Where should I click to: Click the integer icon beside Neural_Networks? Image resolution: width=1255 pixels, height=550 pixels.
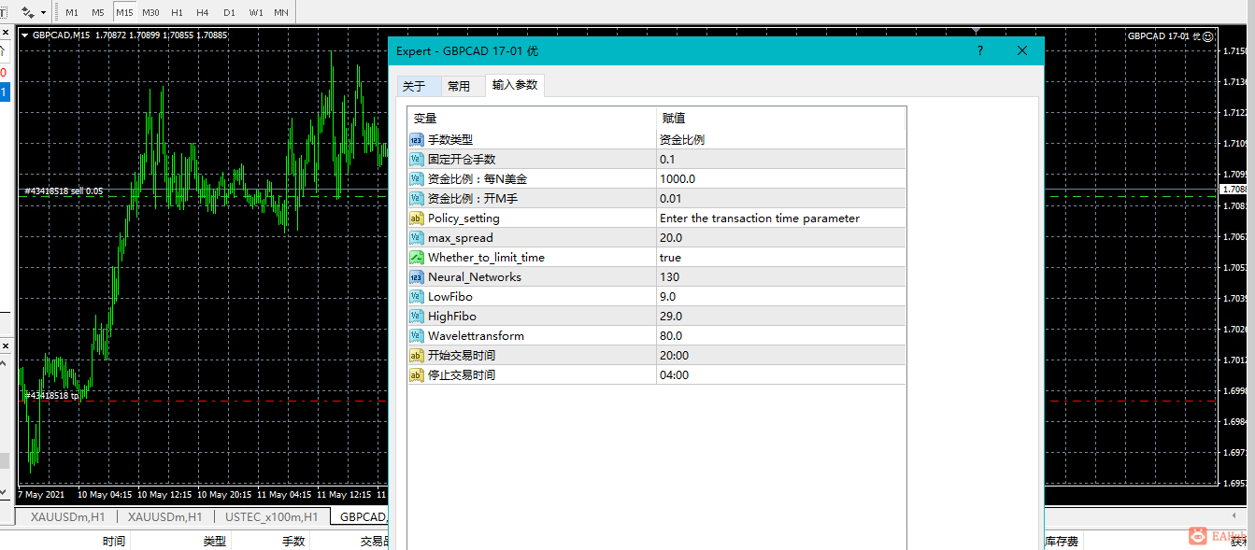click(x=417, y=277)
